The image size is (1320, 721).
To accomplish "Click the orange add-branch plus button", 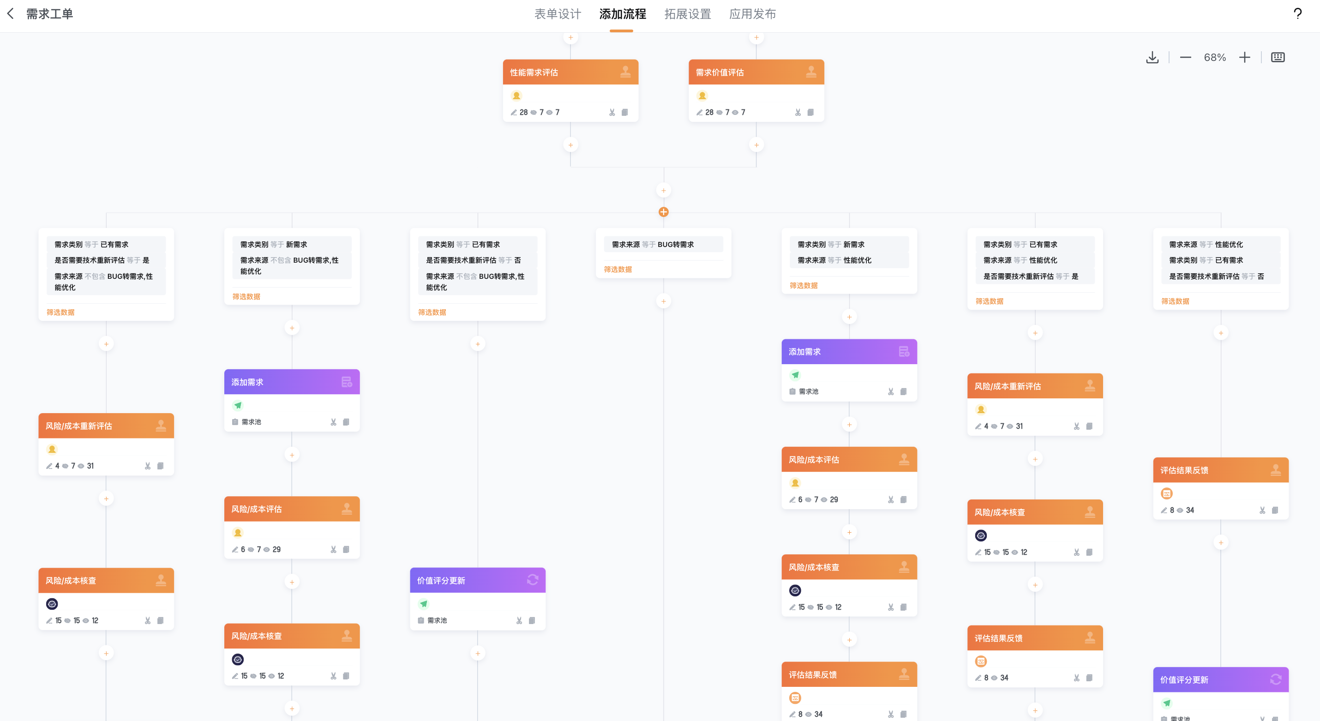I will 664,211.
